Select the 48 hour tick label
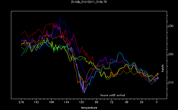This screenshot has width=178, height=110. point(127,103)
